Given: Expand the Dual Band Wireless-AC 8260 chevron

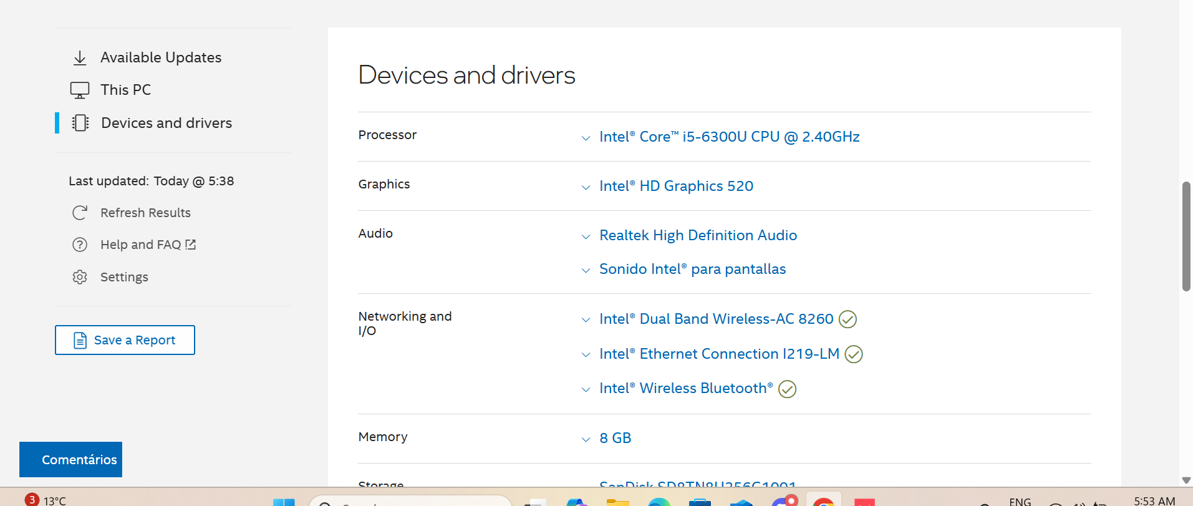Looking at the screenshot, I should click(586, 320).
